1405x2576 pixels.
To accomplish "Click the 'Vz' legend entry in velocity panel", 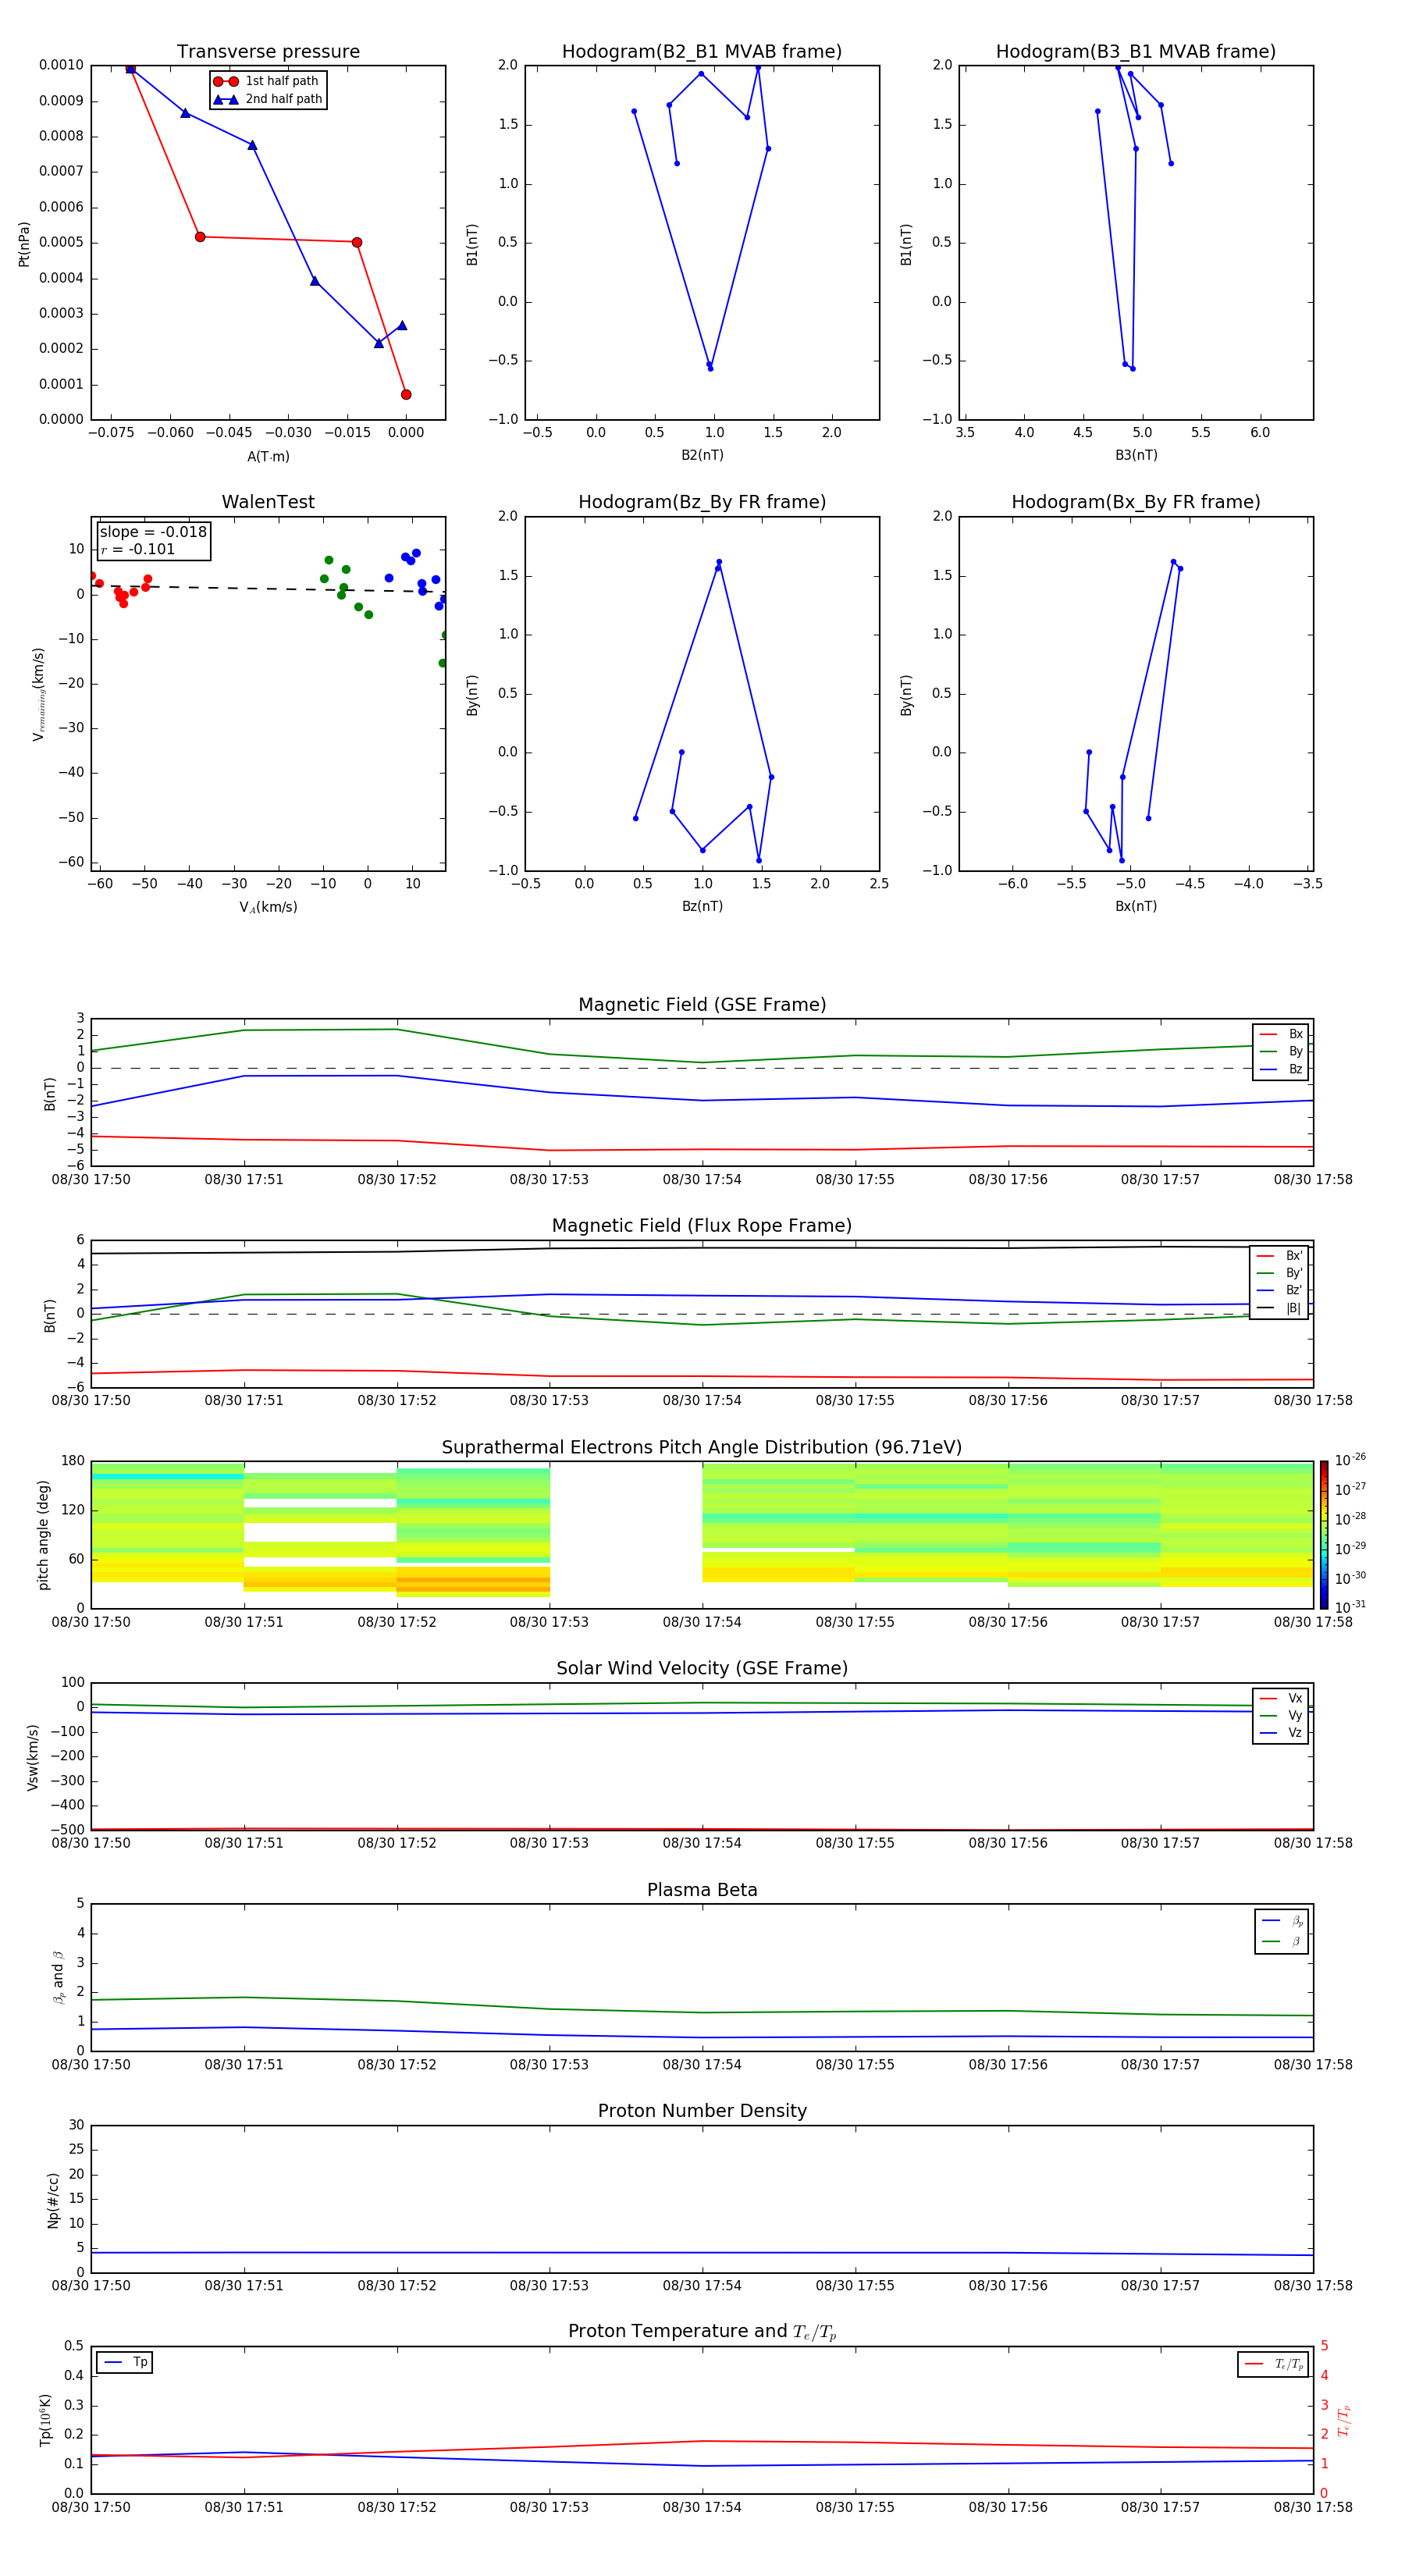I will coord(1281,1733).
